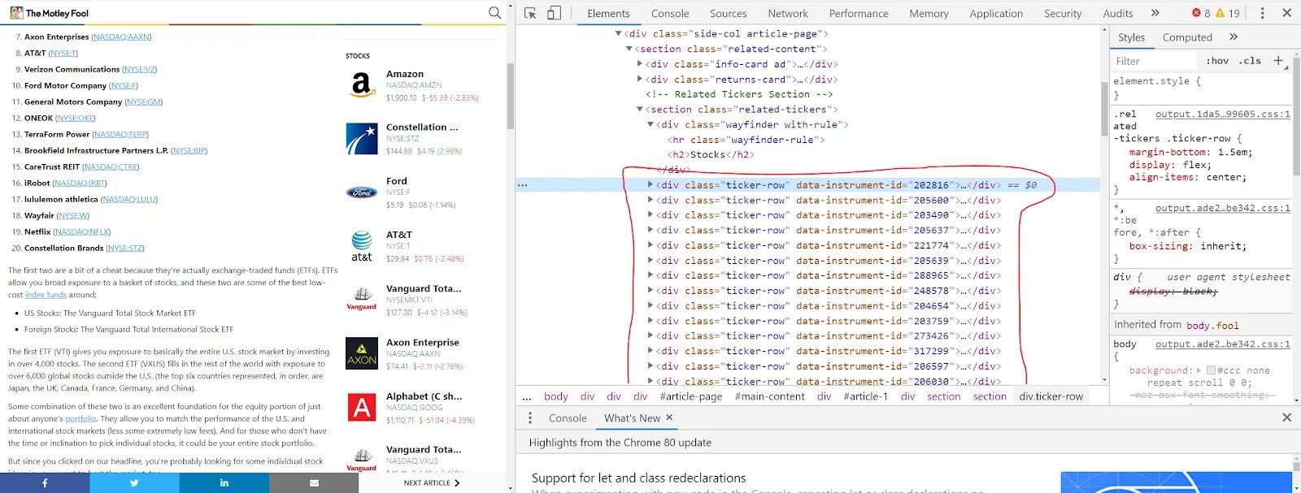Open the Network tab

coord(788,13)
